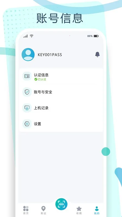View 上机记录 menu entry
122x217 pixels.
pyautogui.click(x=61, y=108)
